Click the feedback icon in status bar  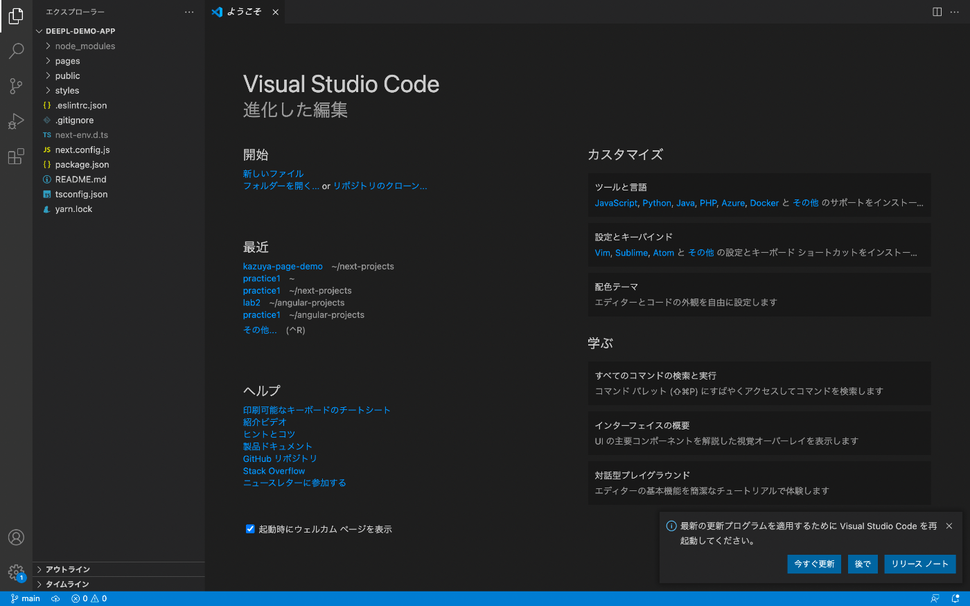coord(935,598)
